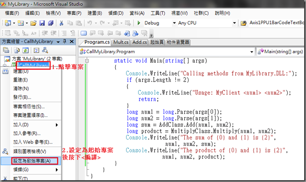The image size is (306, 182).
Task: Click the Decrease Indent icon
Action: click(45, 33)
